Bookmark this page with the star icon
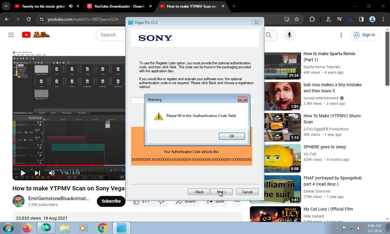This screenshot has height=234, width=390. pyautogui.click(x=297, y=19)
